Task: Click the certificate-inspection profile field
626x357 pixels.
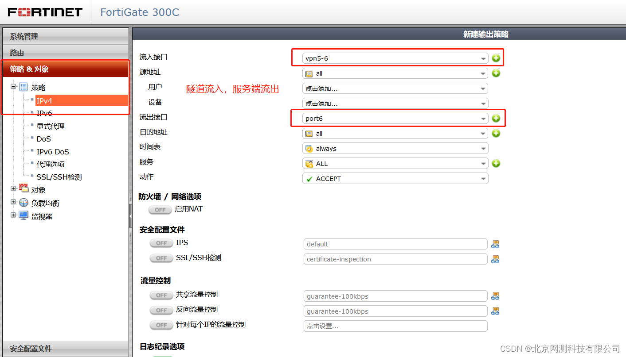Action: [395, 259]
